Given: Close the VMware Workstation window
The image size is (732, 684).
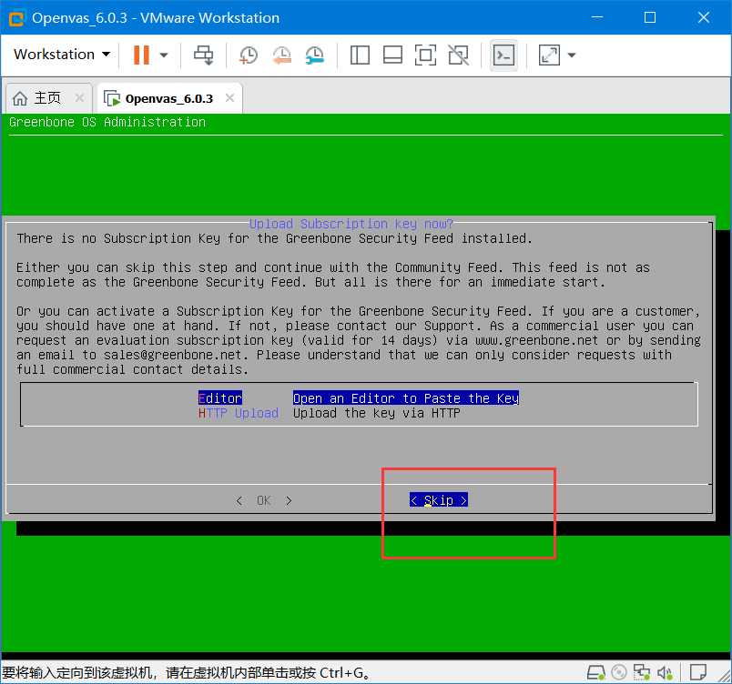Looking at the screenshot, I should (704, 17).
